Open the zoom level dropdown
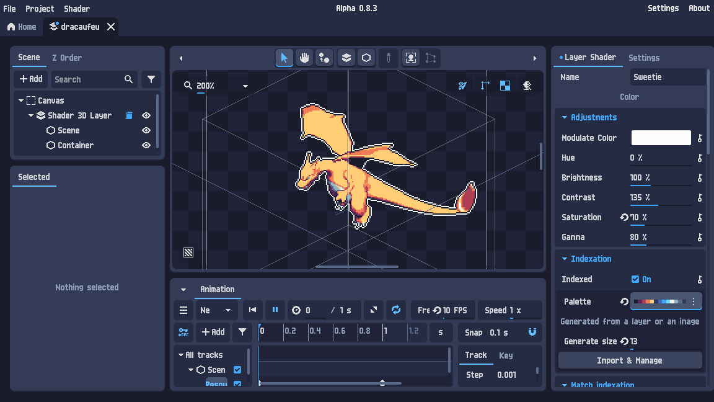The width and height of the screenshot is (714, 402). [245, 86]
